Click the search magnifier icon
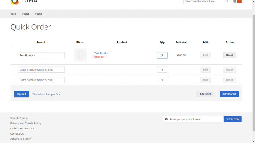The height and width of the screenshot is (143, 255). click(x=227, y=1)
